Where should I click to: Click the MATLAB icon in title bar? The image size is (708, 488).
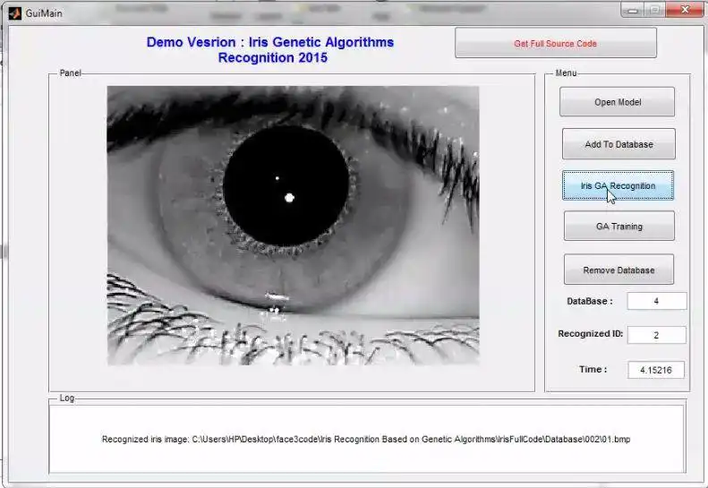click(x=15, y=13)
